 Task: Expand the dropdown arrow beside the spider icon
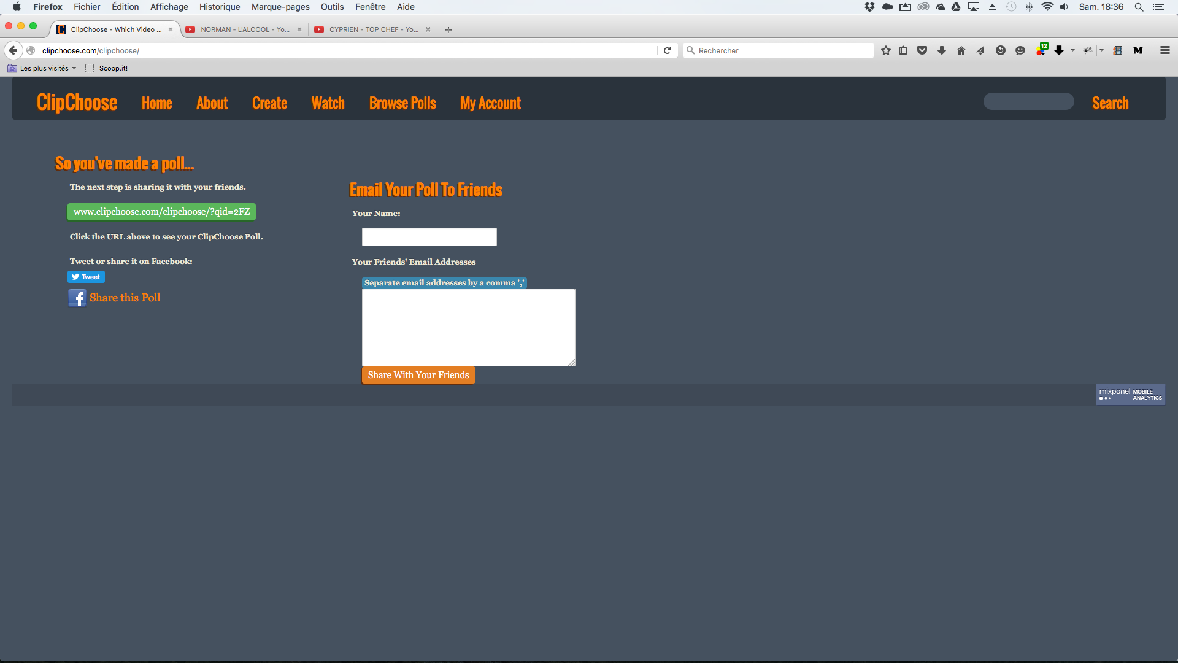1101,50
